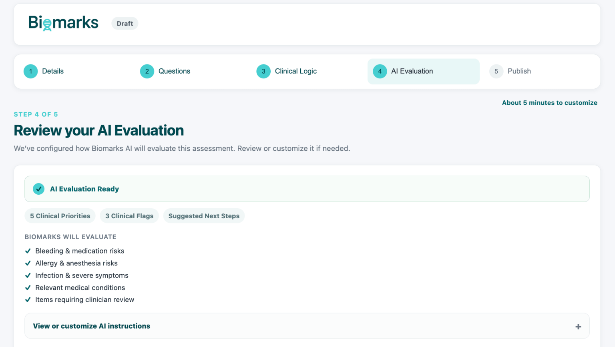Viewport: 615px width, 347px height.
Task: Click the Bleeding & medication risks item
Action: click(80, 251)
